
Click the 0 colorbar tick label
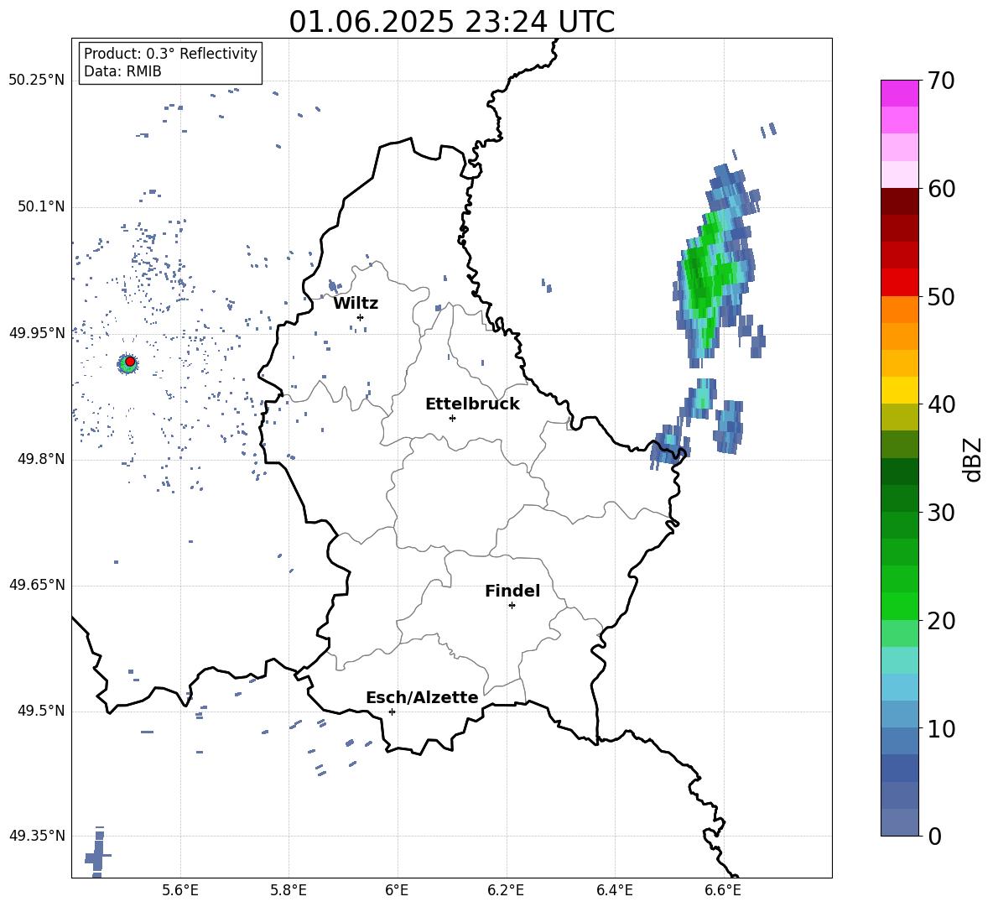tap(934, 837)
